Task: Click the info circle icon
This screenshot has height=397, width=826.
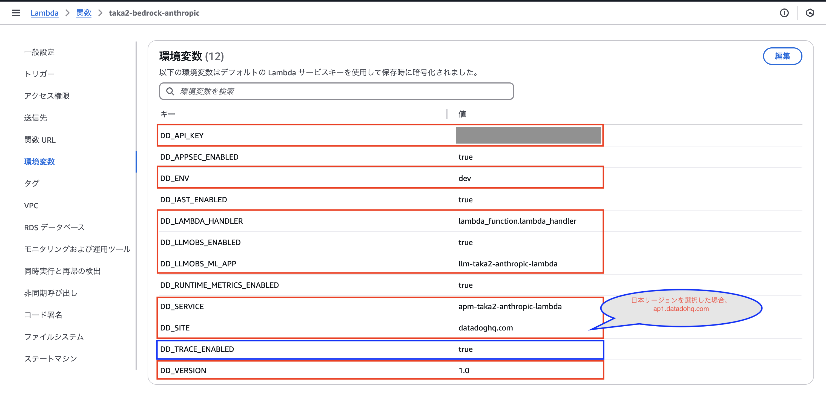Action: point(784,13)
